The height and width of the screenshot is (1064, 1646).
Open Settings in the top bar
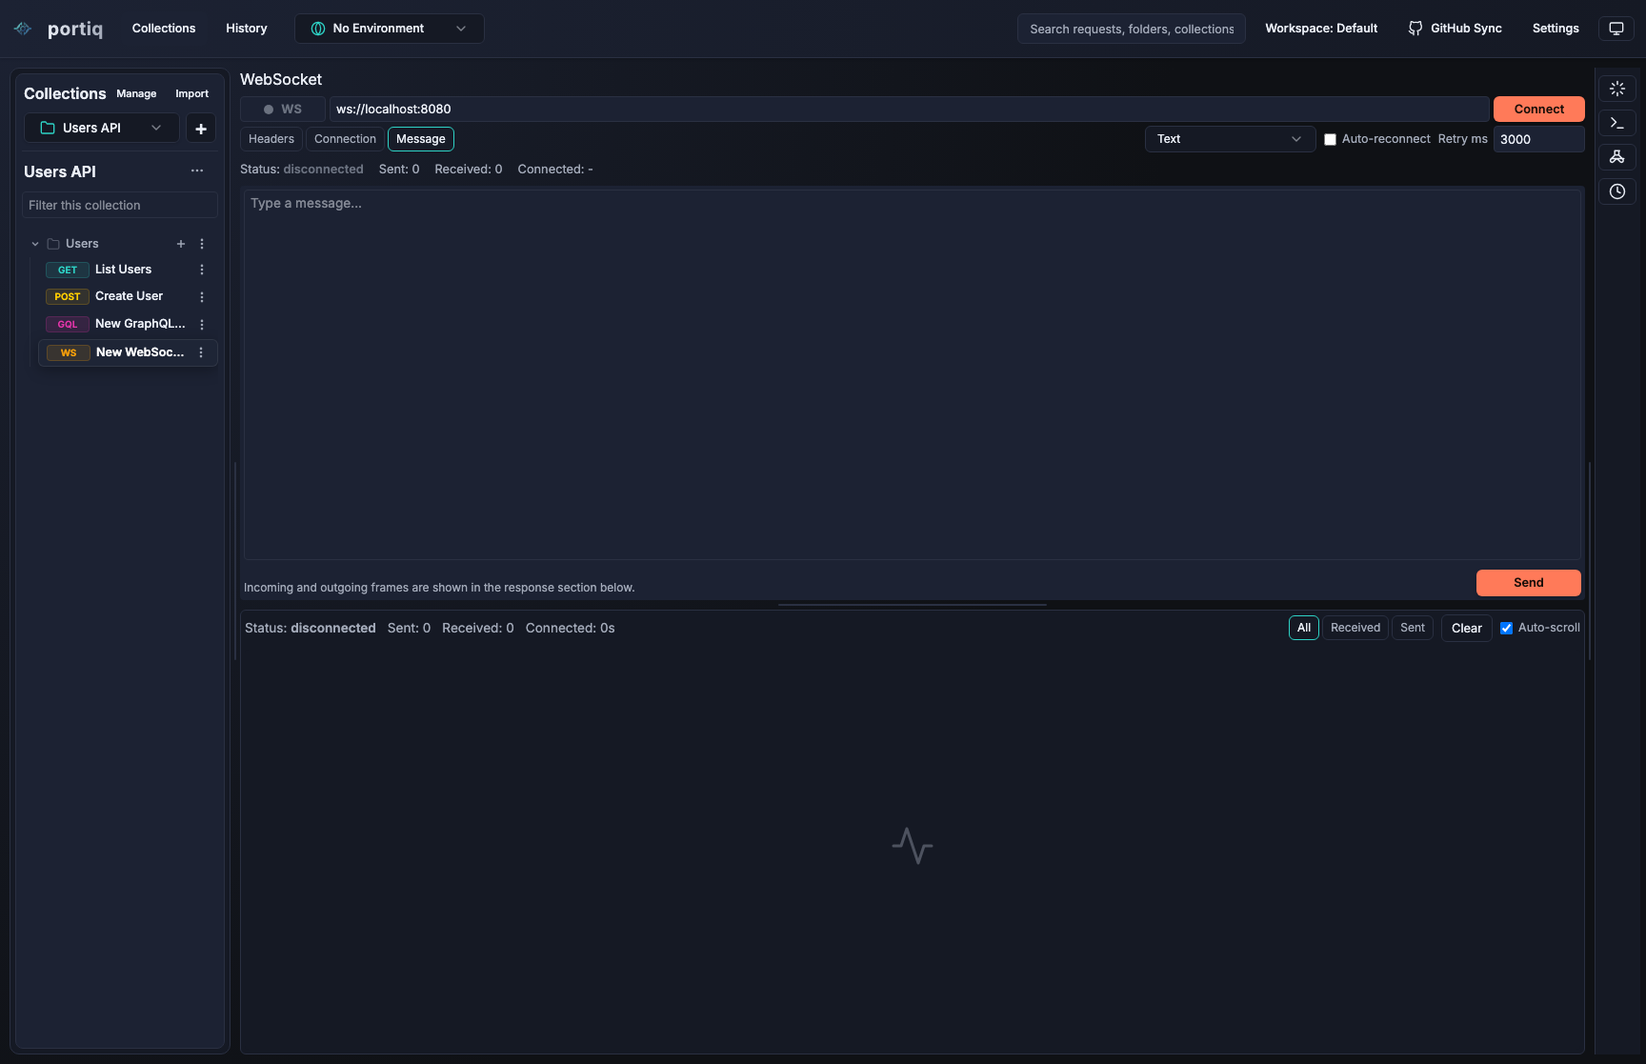pyautogui.click(x=1556, y=29)
